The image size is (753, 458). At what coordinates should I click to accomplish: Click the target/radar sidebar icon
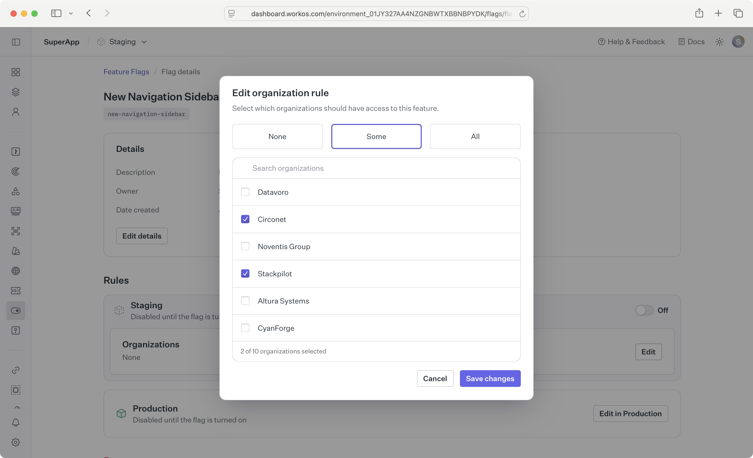16,171
